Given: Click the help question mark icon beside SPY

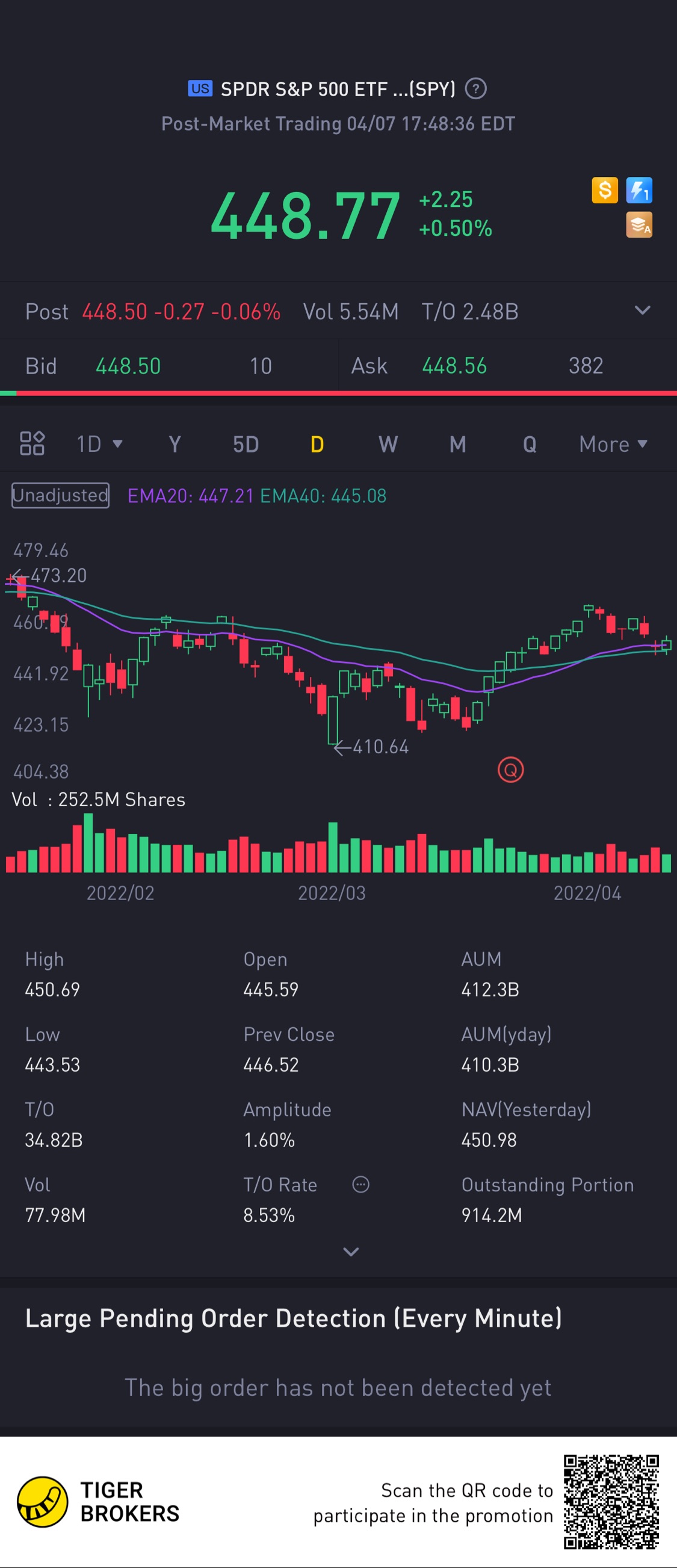Looking at the screenshot, I should pos(475,90).
